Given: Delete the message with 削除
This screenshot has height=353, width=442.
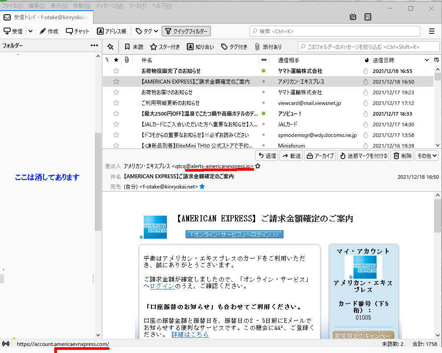Looking at the screenshot, I should coord(402,156).
